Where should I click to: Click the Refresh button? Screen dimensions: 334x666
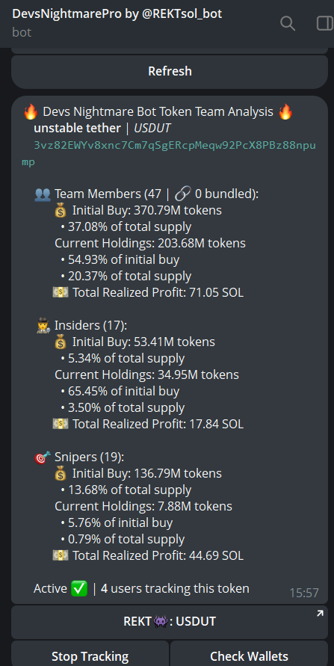click(170, 71)
